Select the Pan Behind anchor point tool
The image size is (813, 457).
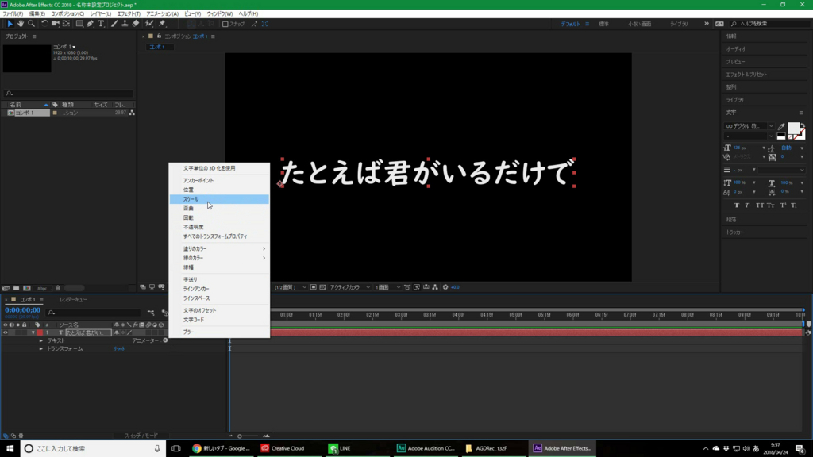(x=67, y=24)
